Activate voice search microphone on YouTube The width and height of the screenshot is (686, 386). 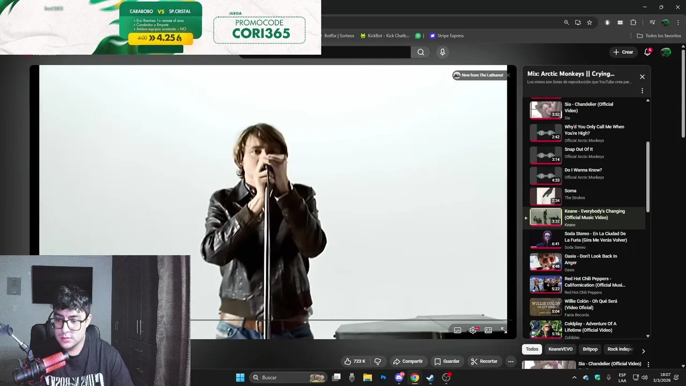click(x=442, y=52)
